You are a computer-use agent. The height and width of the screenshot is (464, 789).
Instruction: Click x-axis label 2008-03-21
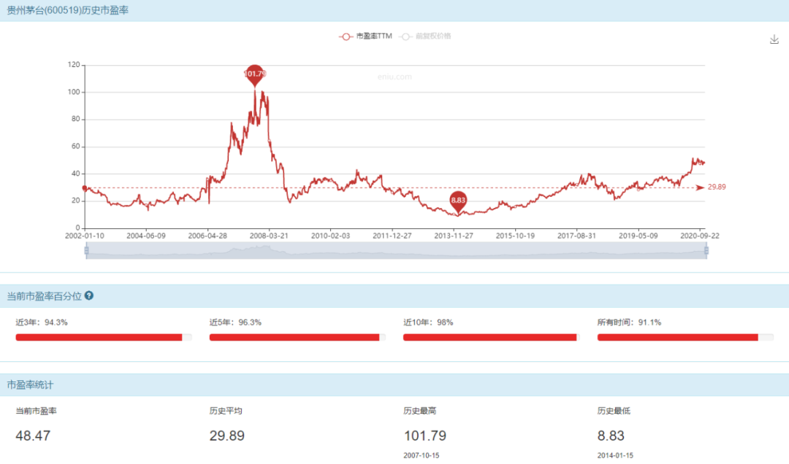(x=269, y=236)
